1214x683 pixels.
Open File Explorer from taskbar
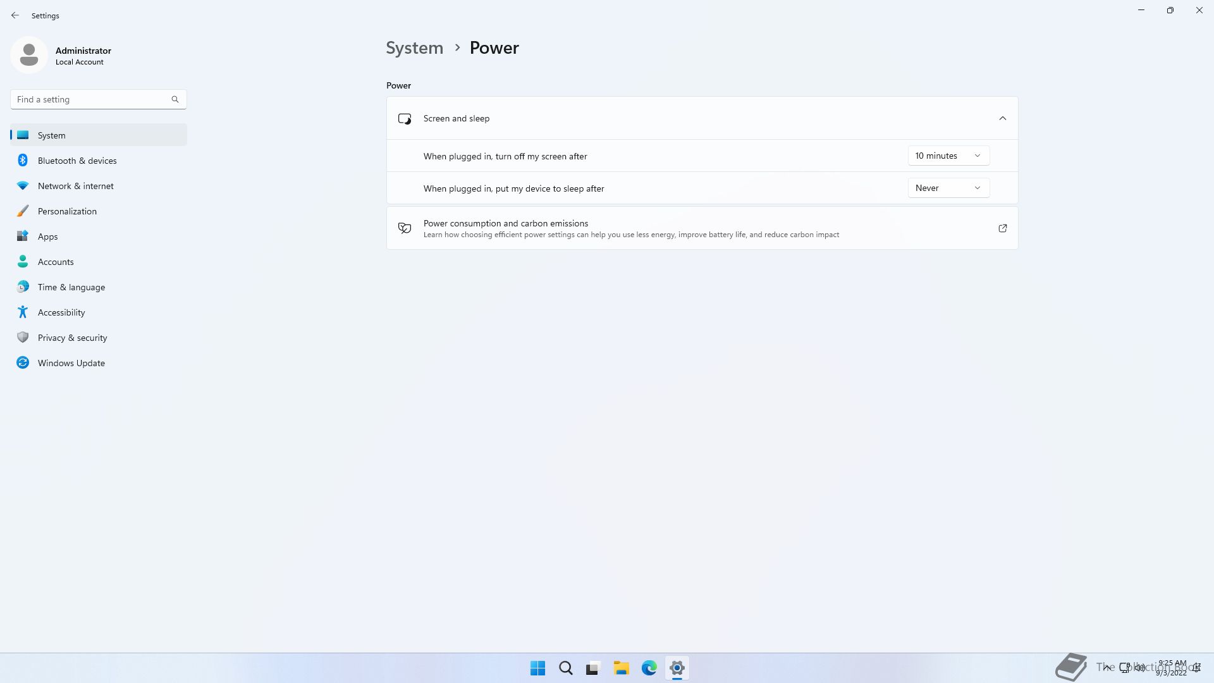pyautogui.click(x=621, y=668)
